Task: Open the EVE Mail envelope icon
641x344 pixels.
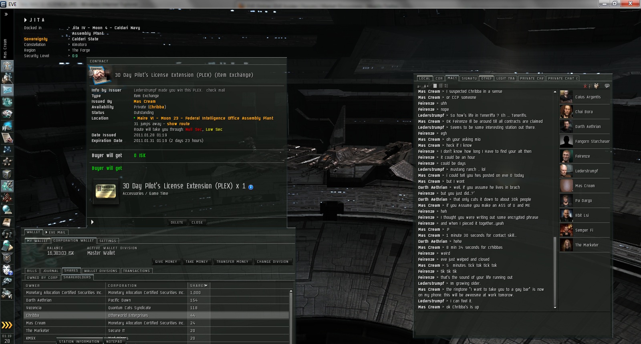Action: [7, 90]
